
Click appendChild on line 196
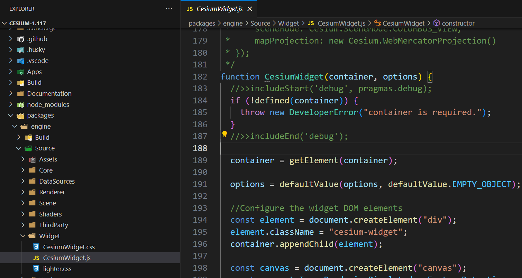pos(306,244)
